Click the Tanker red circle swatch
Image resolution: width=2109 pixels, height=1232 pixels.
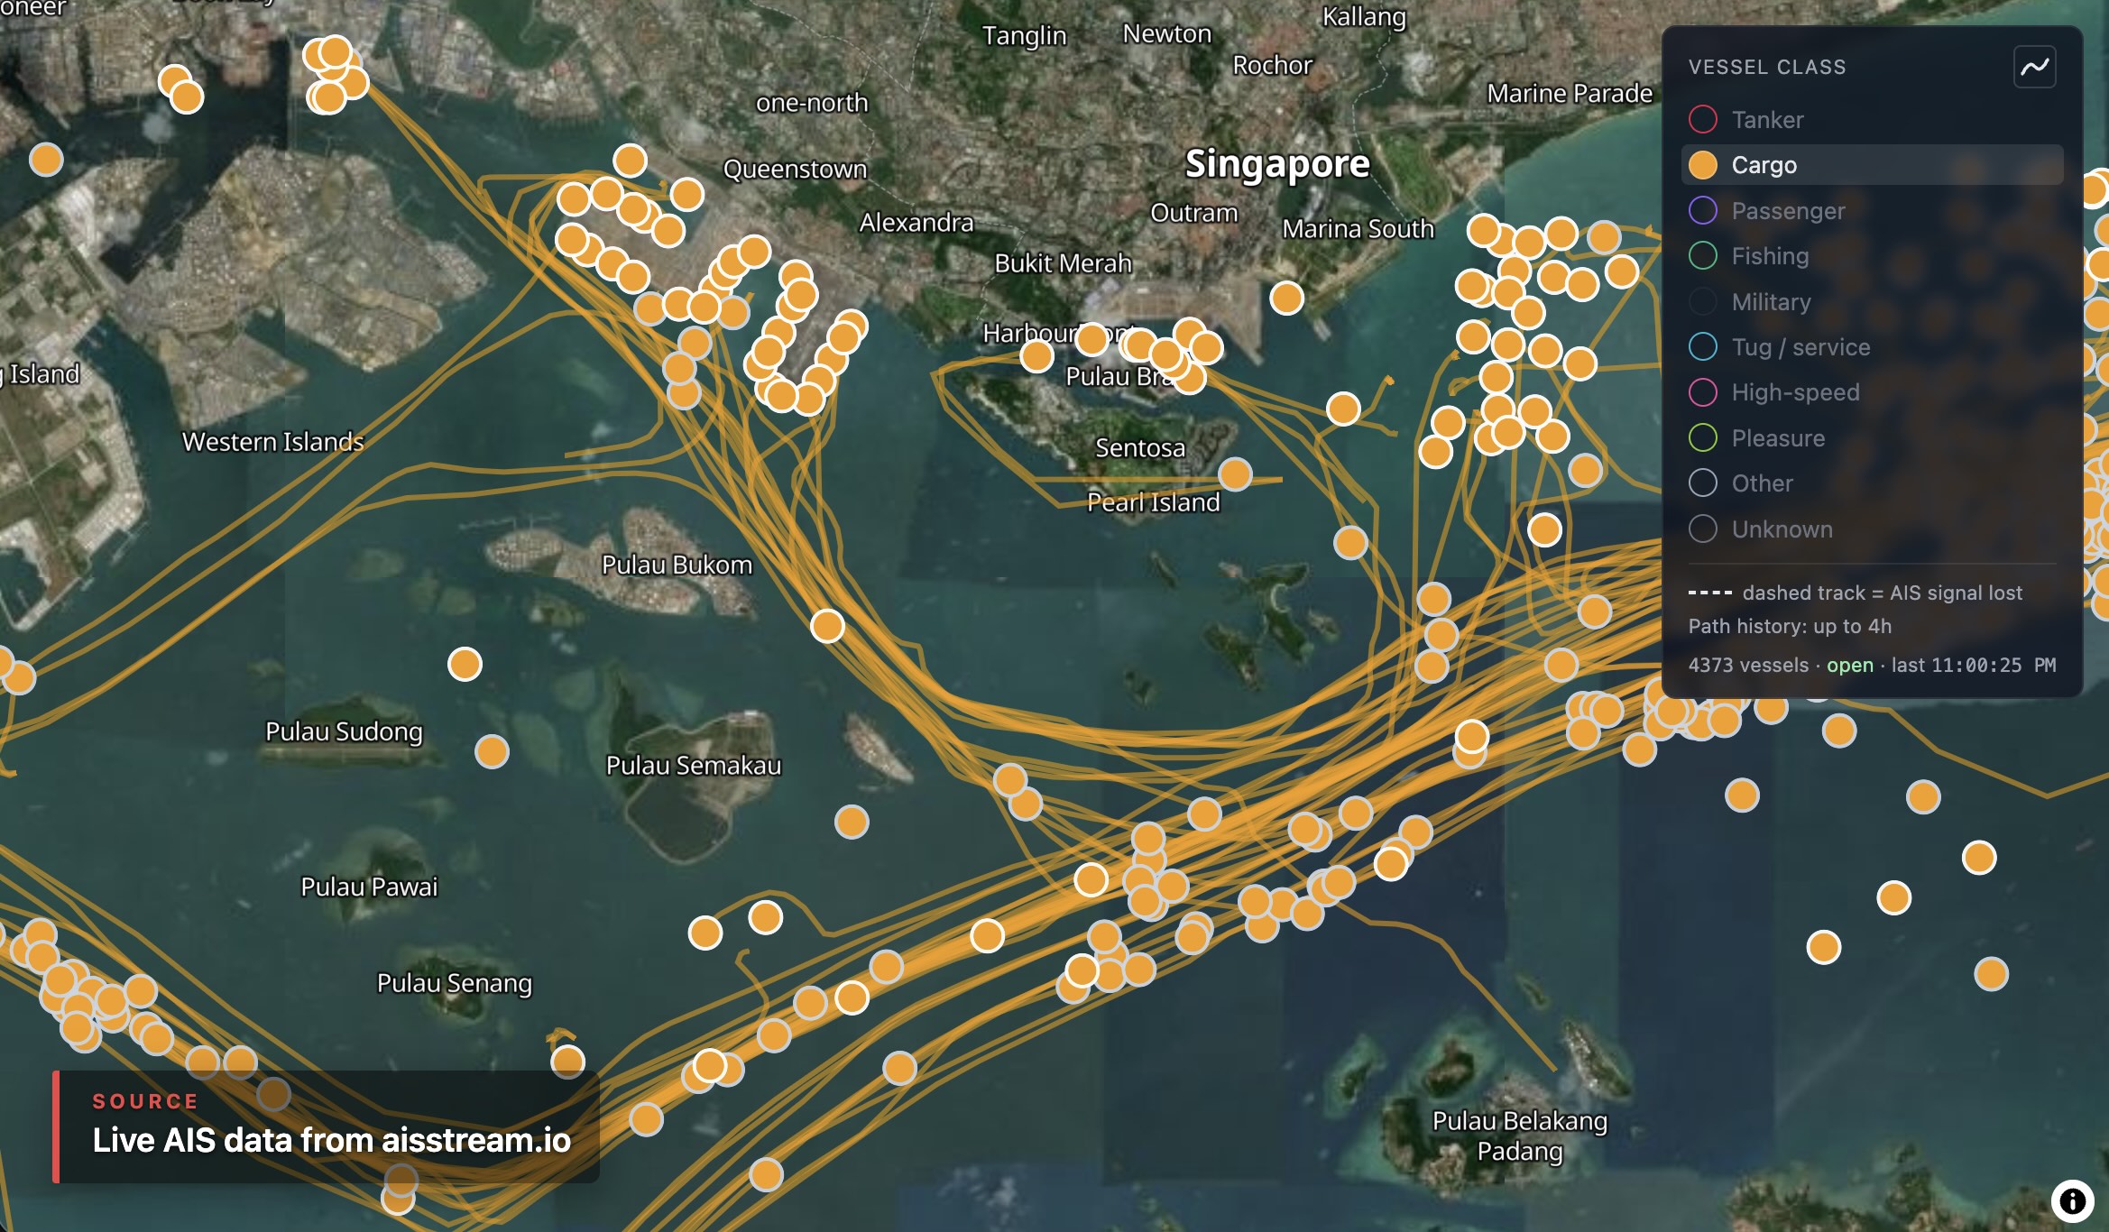[x=1702, y=119]
